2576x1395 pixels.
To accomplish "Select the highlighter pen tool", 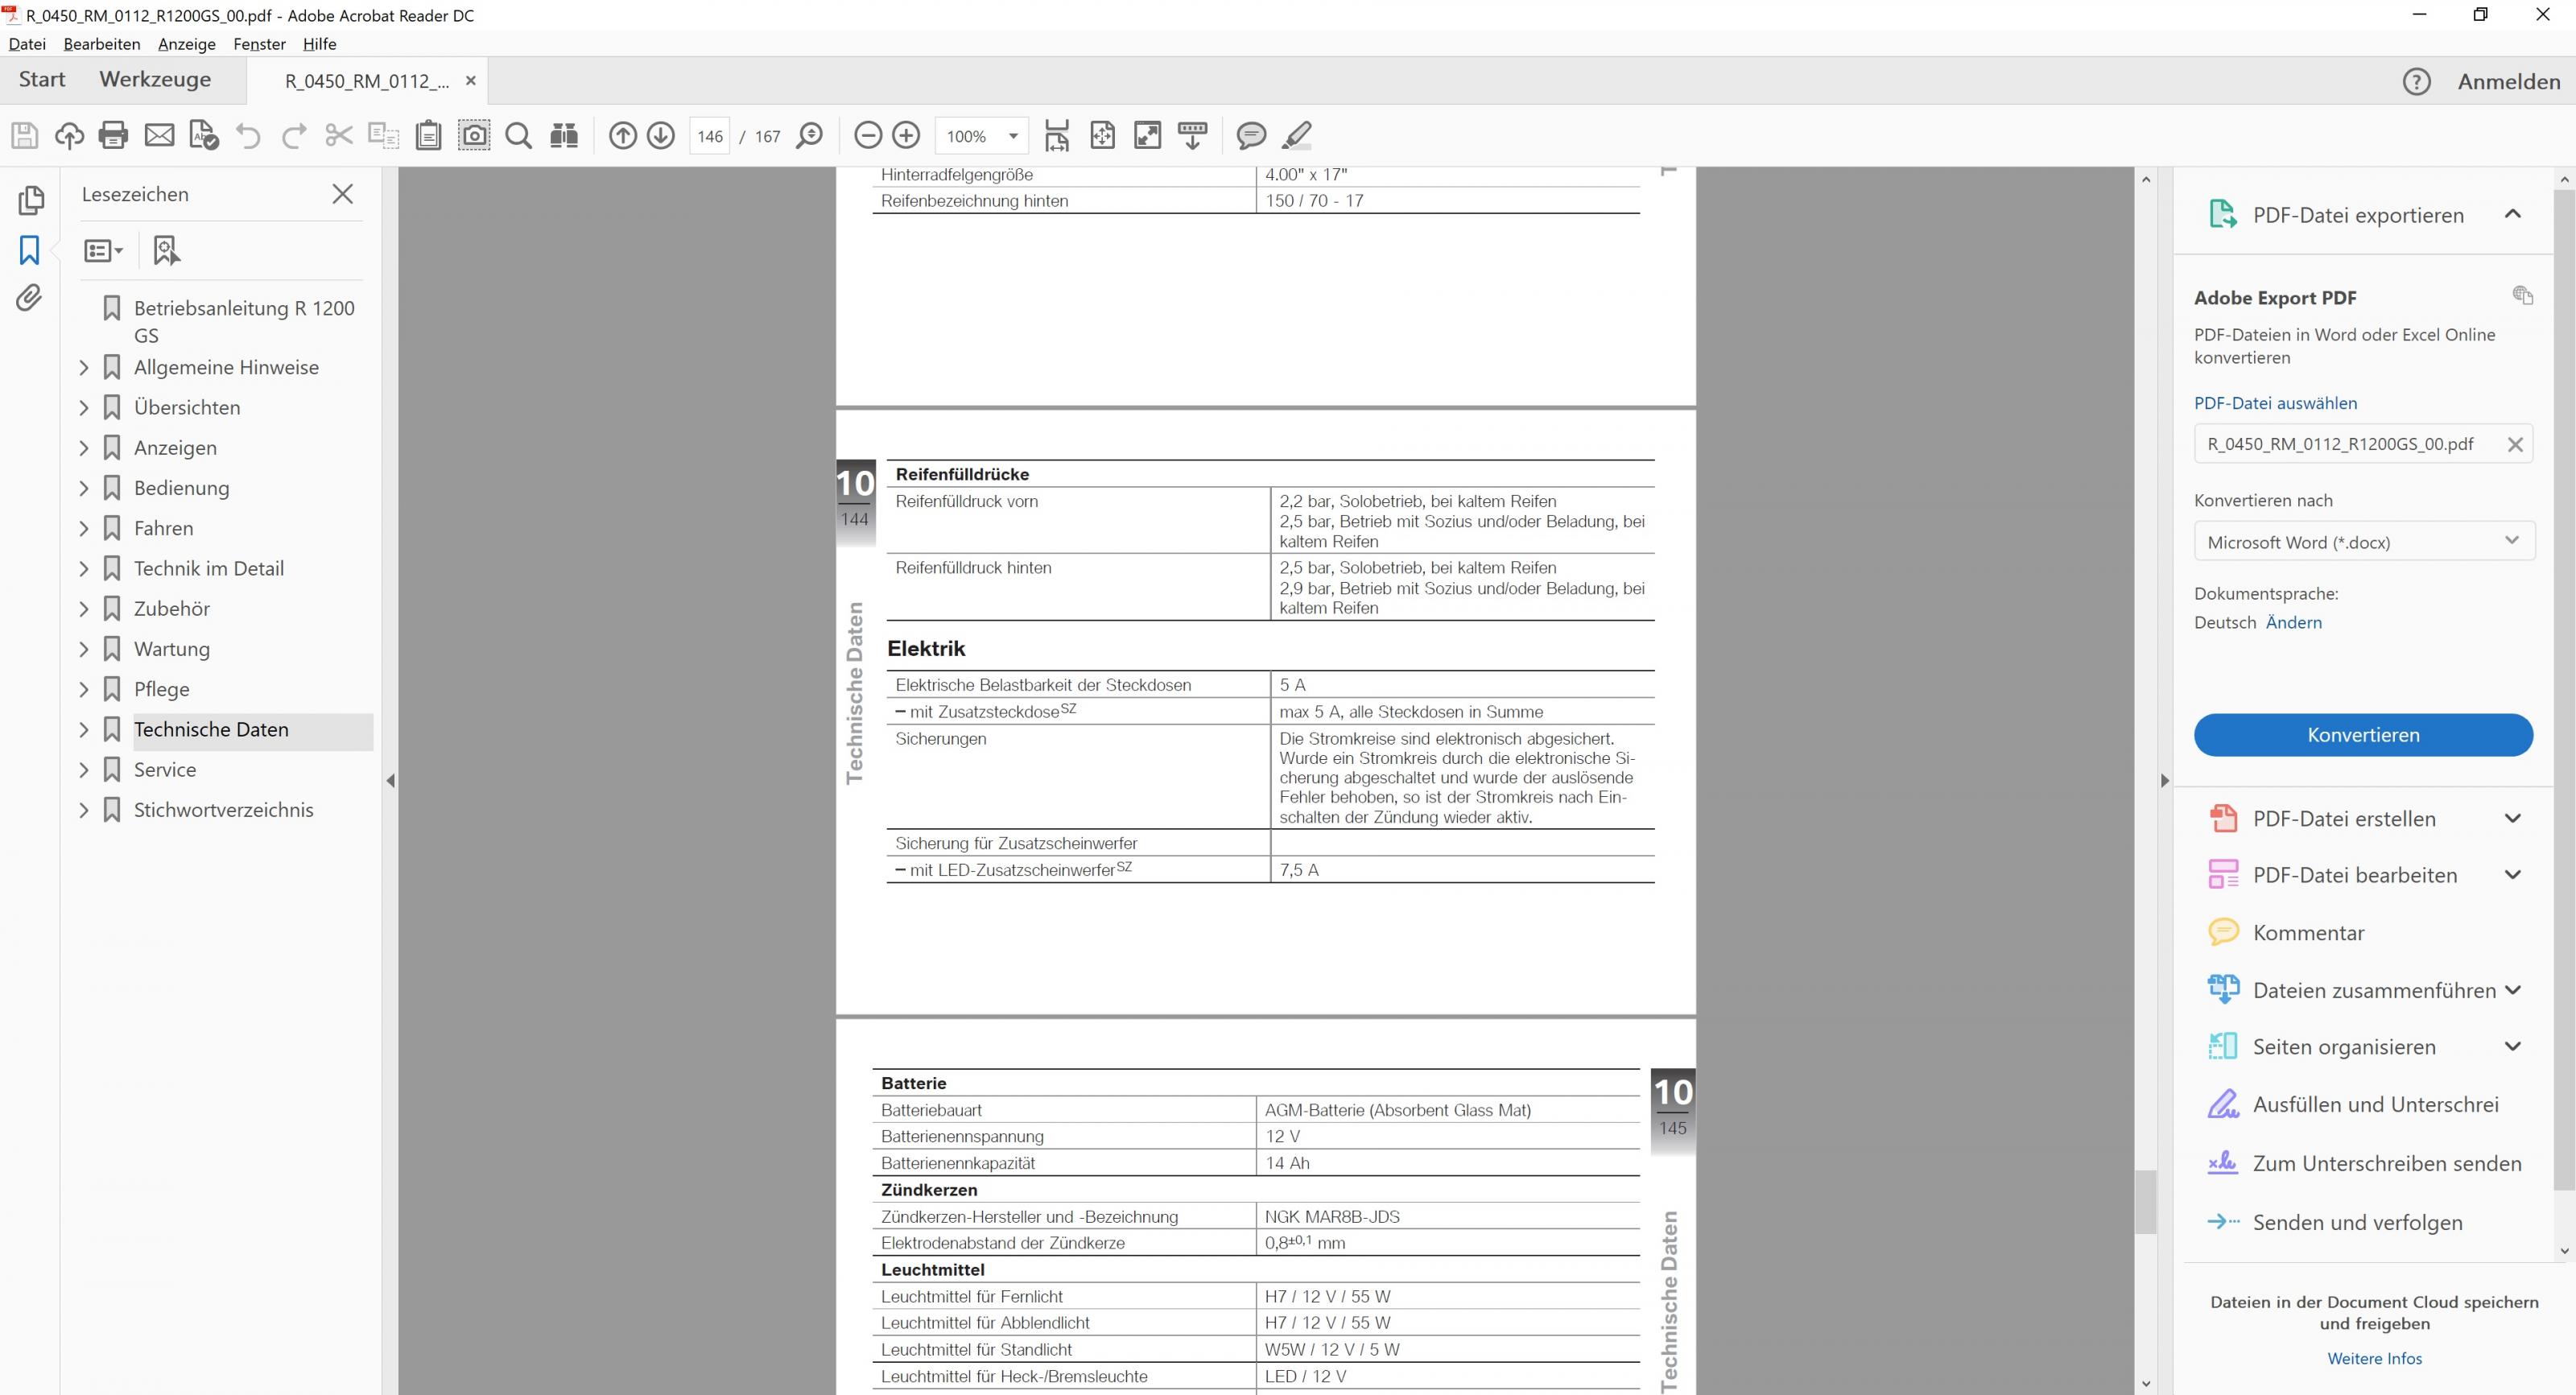I will (1297, 135).
